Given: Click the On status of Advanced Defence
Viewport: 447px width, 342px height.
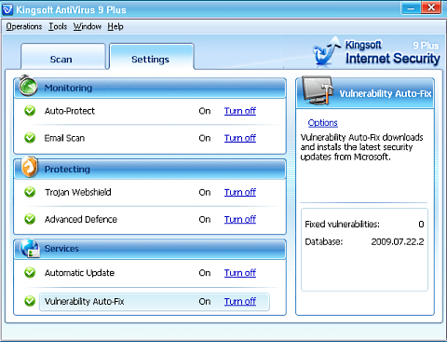Looking at the screenshot, I should (205, 219).
